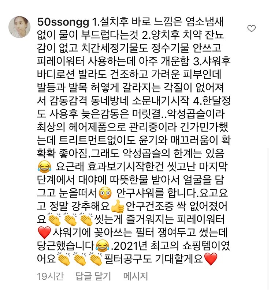This screenshot has height=291, width=271.
Task: Click the text 필터공구도 기대할게요
Action: 153,259
